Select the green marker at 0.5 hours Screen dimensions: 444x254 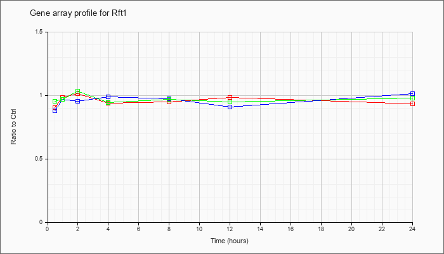coord(55,101)
